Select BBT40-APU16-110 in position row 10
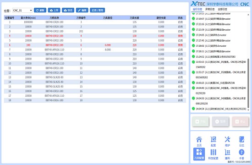The image size is (252, 165). click(x=55, y=63)
